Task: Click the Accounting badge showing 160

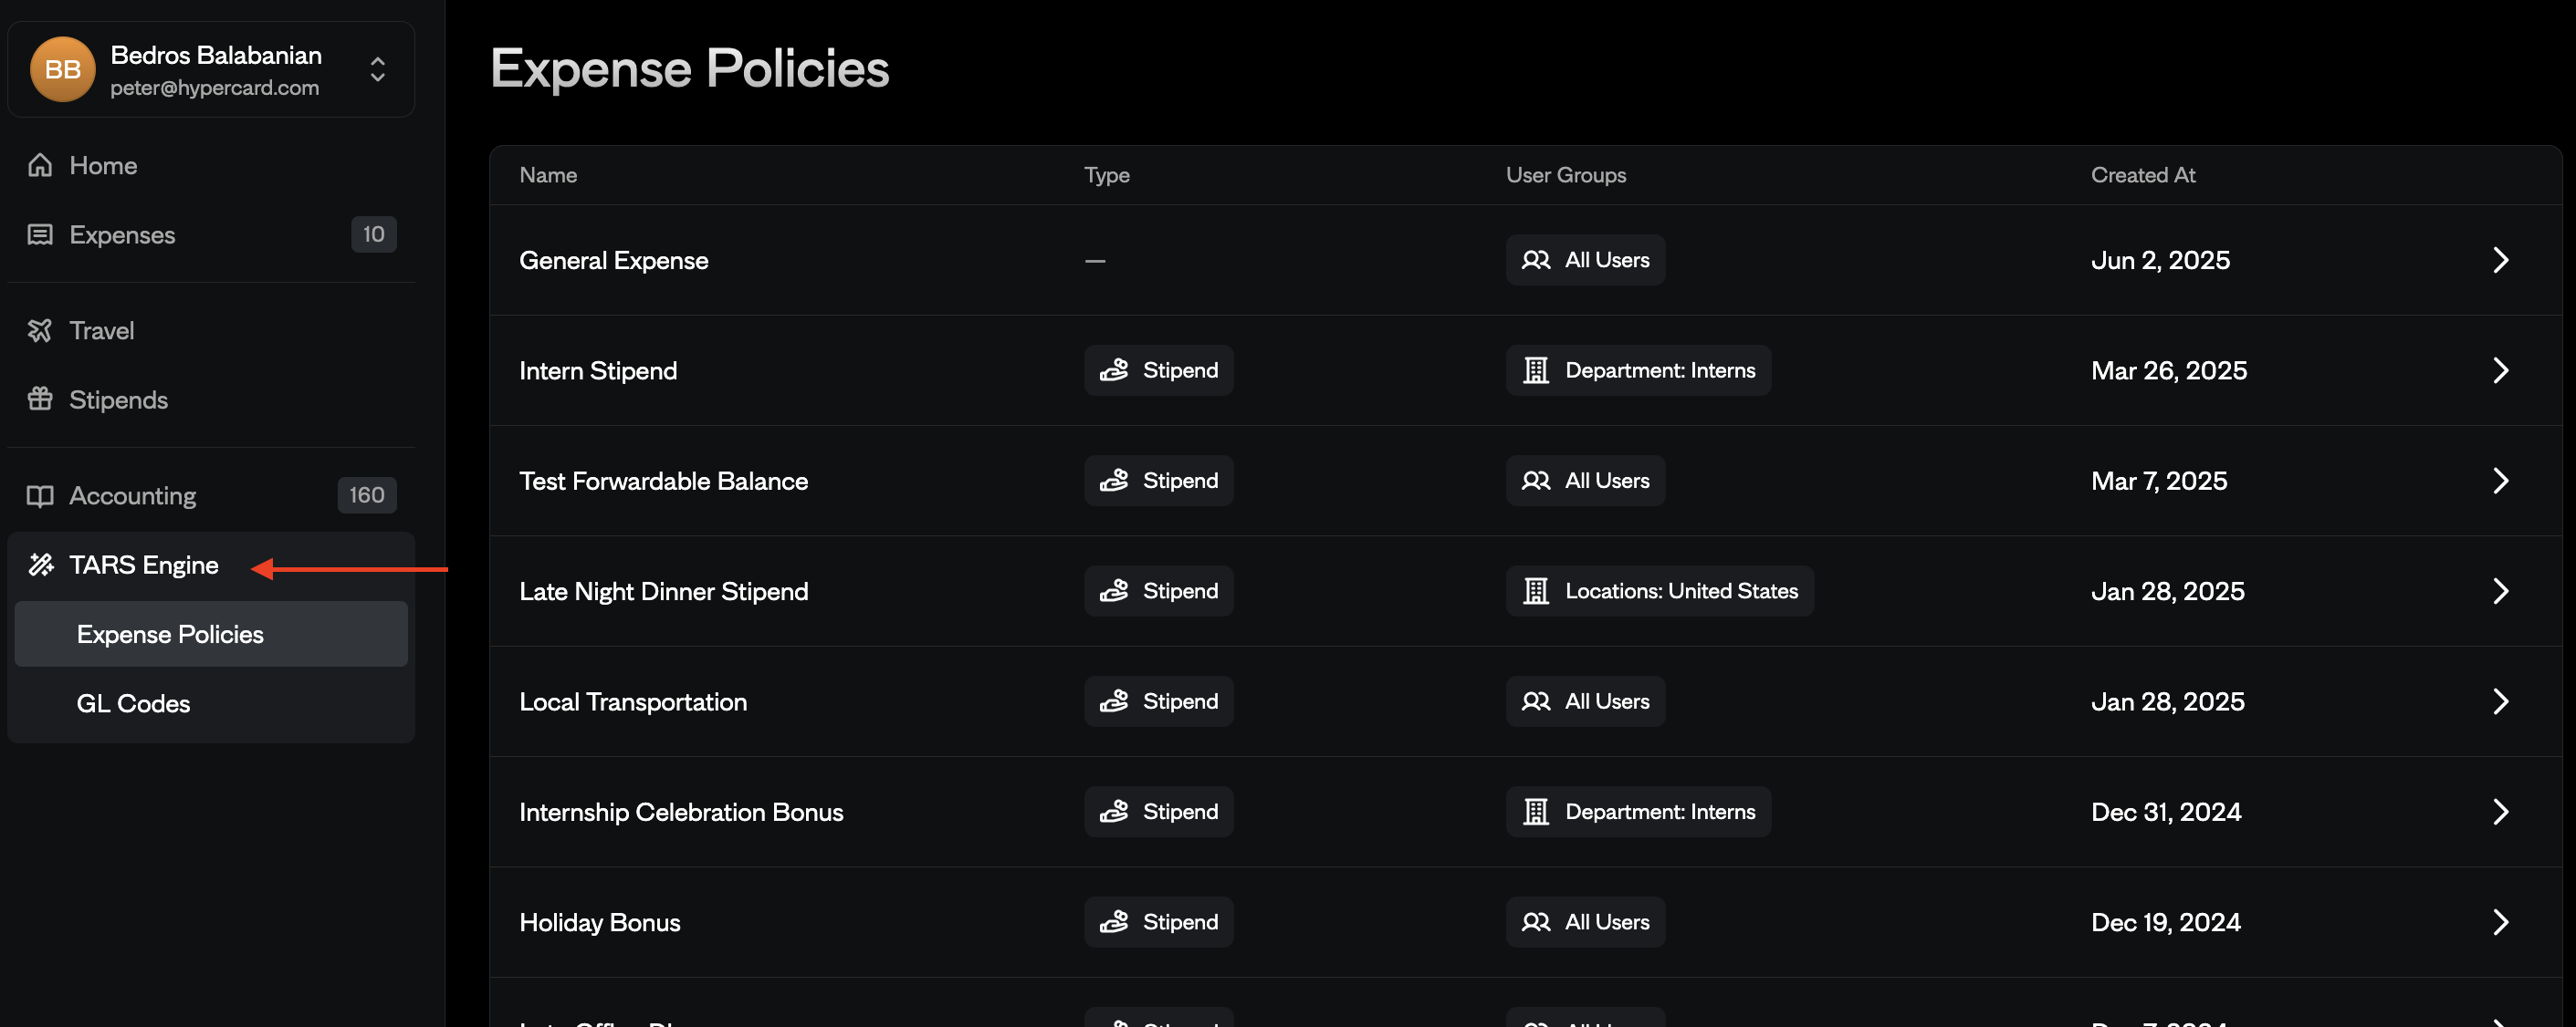Action: click(x=366, y=494)
